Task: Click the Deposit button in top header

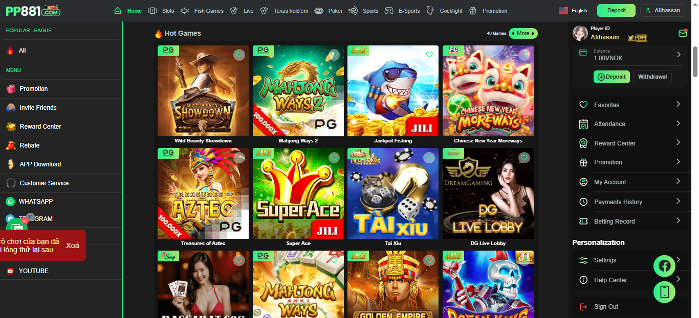Action: [616, 10]
